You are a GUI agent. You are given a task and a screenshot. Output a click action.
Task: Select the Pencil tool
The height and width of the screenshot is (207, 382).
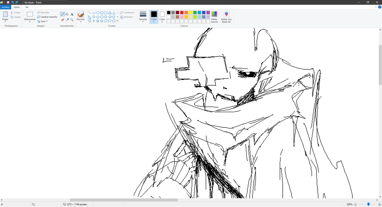pyautogui.click(x=62, y=14)
